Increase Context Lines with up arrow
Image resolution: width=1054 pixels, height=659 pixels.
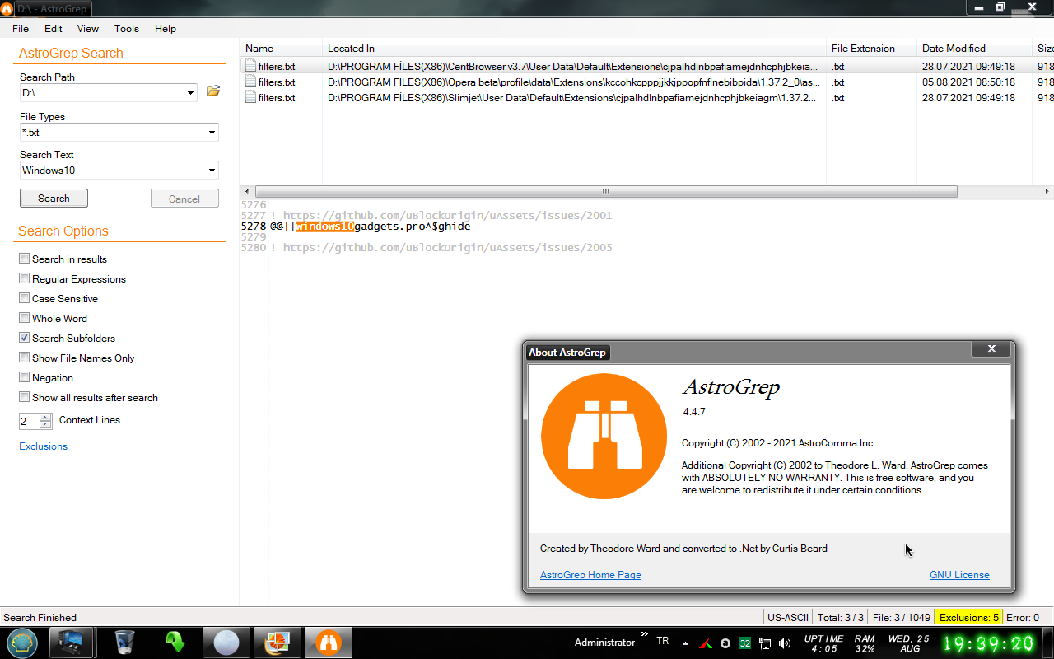(x=45, y=418)
